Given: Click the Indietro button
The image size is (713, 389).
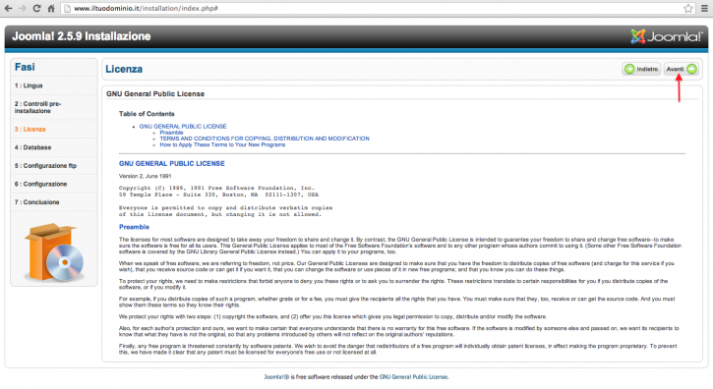Looking at the screenshot, I should (641, 69).
